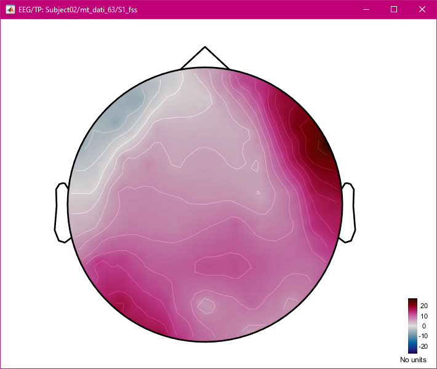The height and width of the screenshot is (369, 437).
Task: Click the colorbar scale
Action: (x=412, y=326)
